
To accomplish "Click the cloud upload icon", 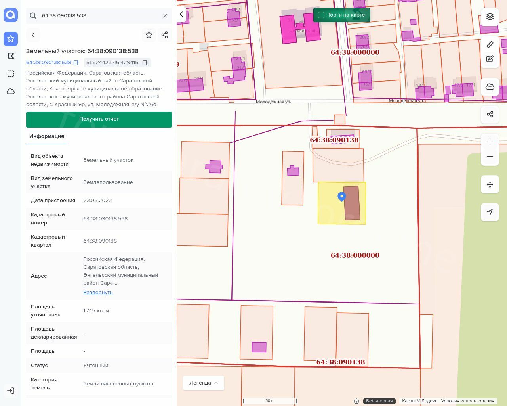I will click(x=490, y=87).
